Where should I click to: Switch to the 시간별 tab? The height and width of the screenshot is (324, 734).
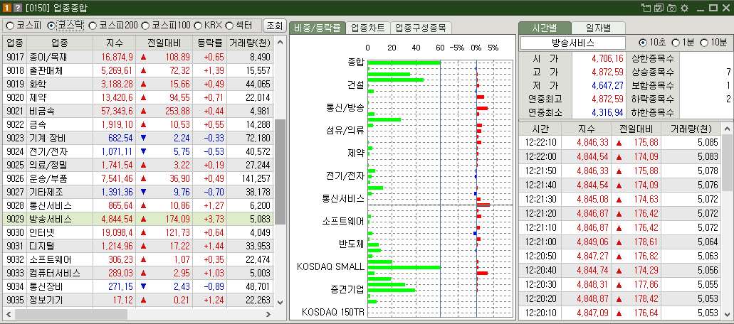[545, 28]
